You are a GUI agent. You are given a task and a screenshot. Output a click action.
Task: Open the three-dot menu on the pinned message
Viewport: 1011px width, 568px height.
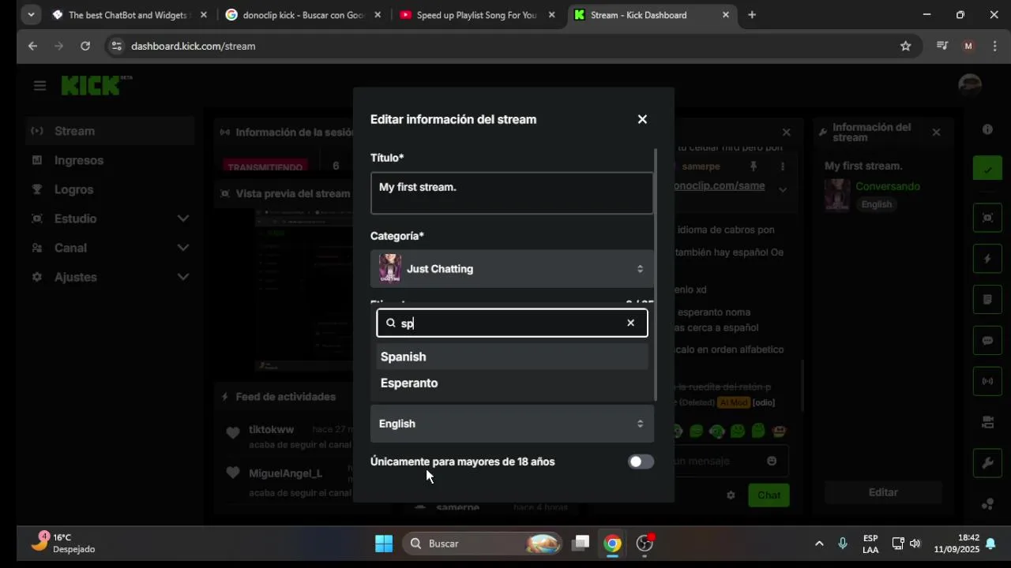(783, 166)
